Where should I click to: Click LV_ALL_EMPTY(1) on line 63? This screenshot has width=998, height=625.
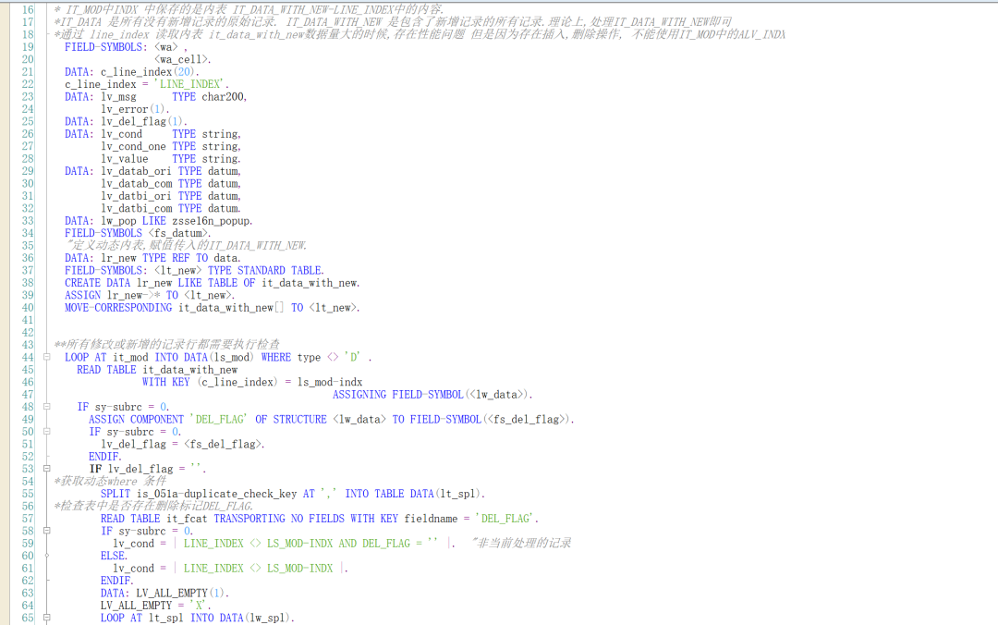181,594
